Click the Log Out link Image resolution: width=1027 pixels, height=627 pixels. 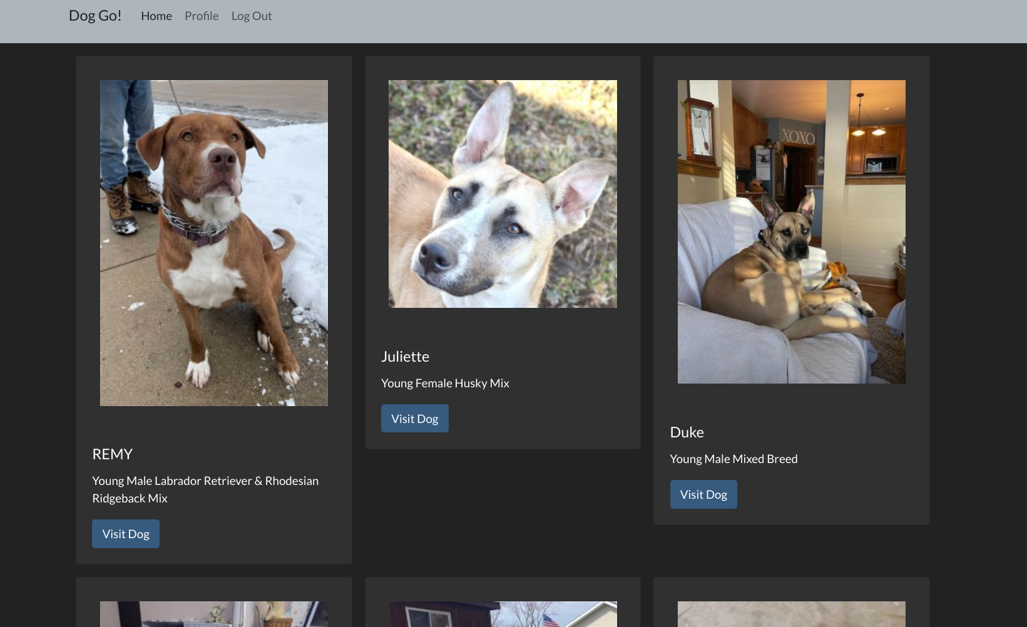(x=251, y=16)
